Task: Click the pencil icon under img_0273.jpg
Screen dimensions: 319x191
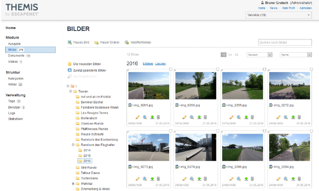Action: [x=138, y=179]
